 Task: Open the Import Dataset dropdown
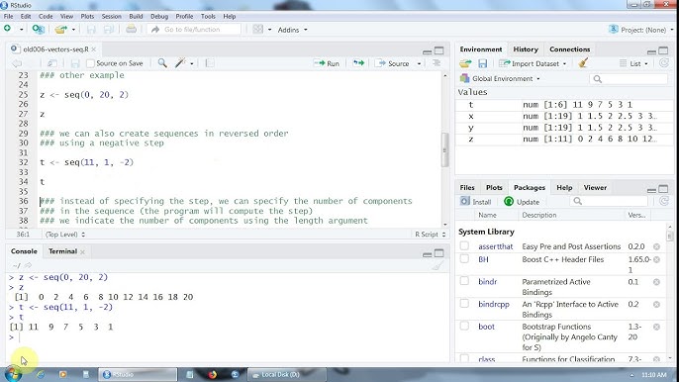[x=533, y=63]
